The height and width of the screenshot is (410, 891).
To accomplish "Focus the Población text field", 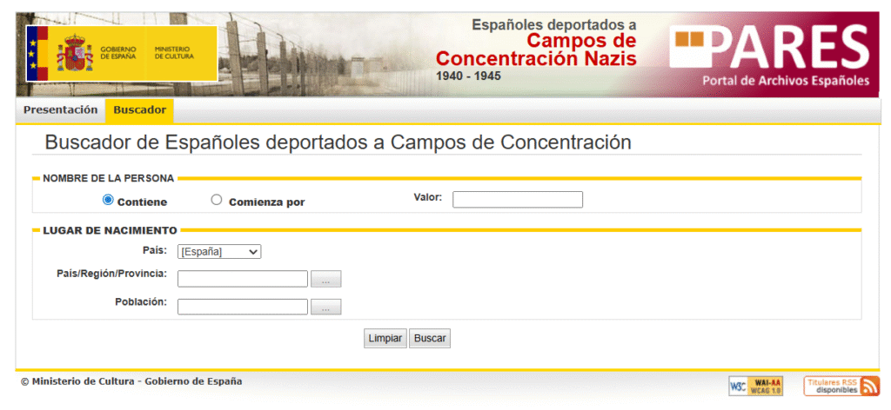I will (x=243, y=307).
